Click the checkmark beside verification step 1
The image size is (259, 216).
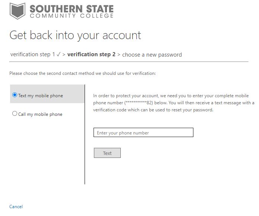point(59,54)
